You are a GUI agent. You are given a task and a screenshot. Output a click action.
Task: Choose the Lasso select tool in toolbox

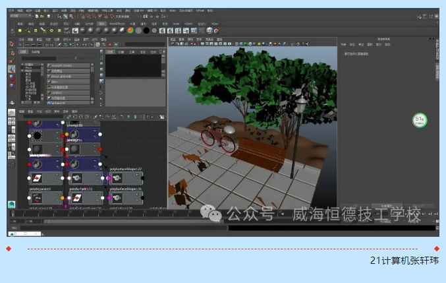pyautogui.click(x=11, y=52)
